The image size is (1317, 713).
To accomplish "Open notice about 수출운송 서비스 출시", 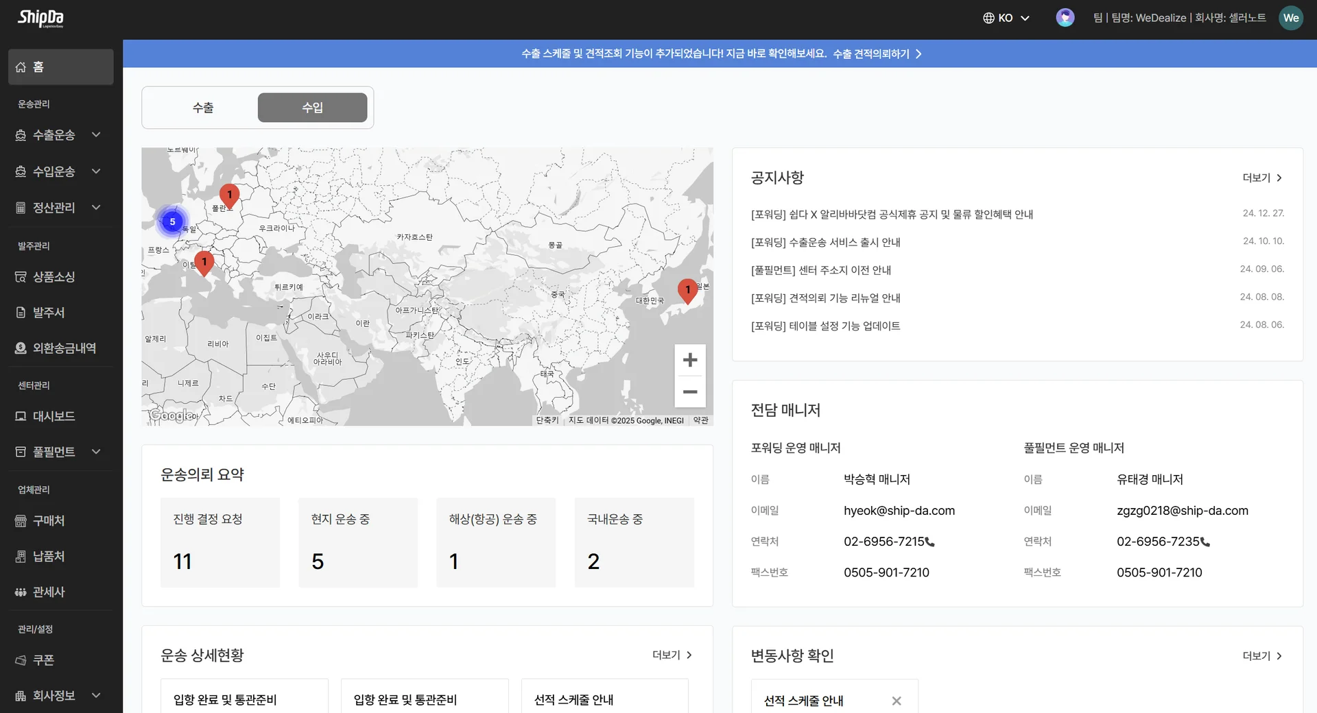I will coord(825,241).
